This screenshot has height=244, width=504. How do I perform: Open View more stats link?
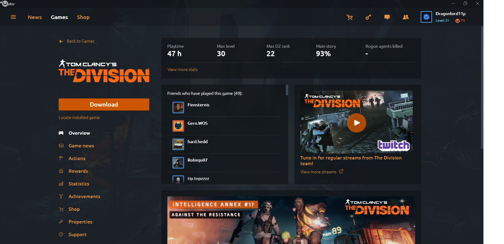pos(183,69)
